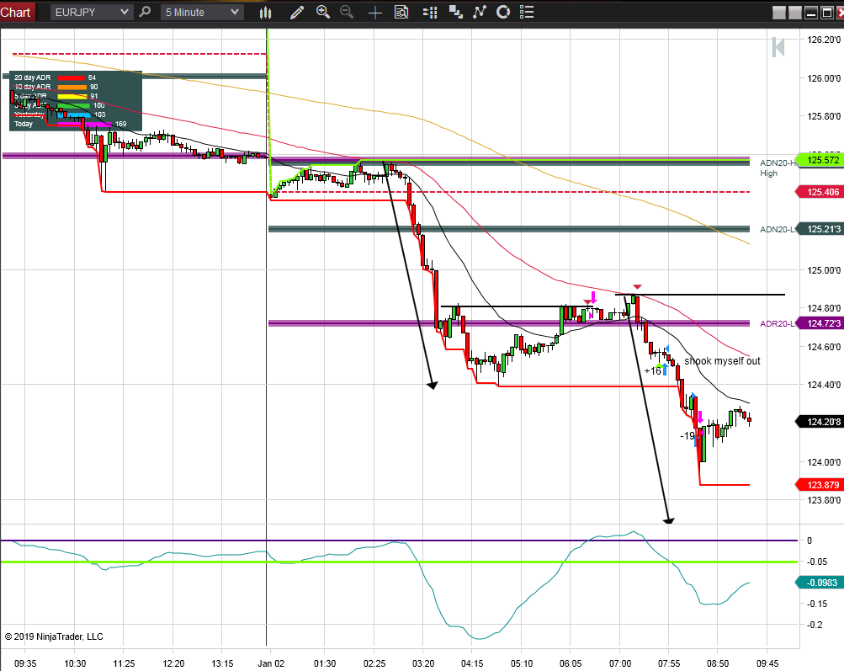Zoom in on the chart
Viewport: 844px width, 671px height.
(x=323, y=12)
